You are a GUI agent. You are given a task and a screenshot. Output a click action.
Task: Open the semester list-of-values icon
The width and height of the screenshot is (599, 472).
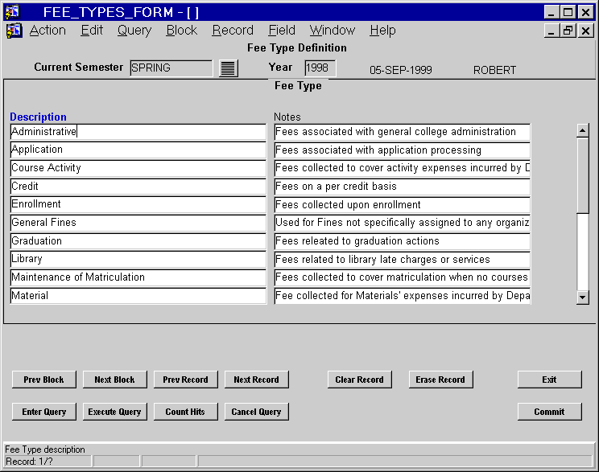click(x=229, y=68)
